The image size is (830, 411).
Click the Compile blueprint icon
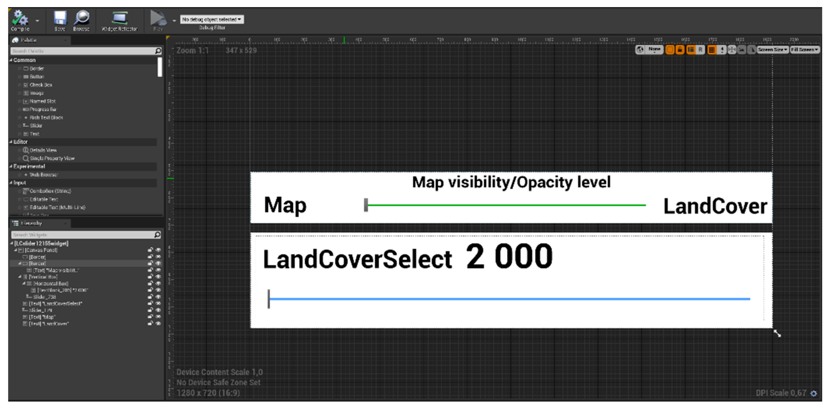tap(20, 18)
